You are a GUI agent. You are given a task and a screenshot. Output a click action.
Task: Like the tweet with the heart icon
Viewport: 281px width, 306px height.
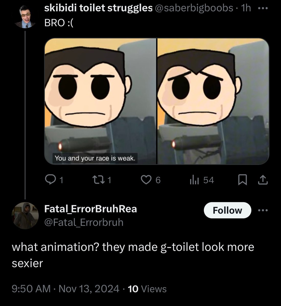(x=146, y=180)
